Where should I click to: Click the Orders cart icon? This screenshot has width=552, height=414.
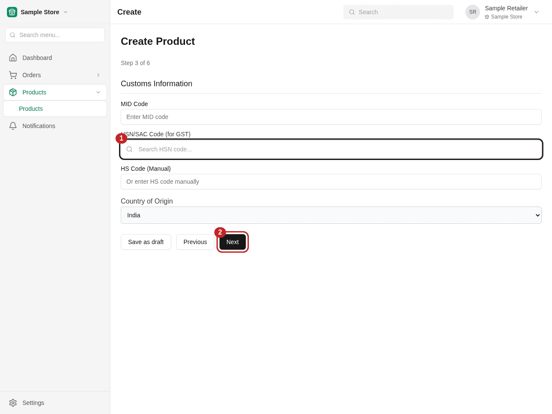(13, 75)
